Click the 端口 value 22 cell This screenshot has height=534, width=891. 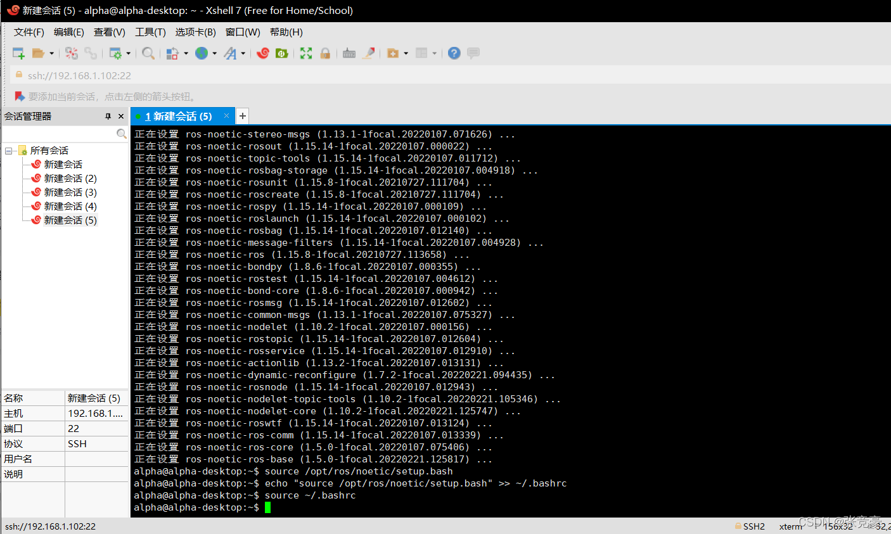(x=96, y=428)
